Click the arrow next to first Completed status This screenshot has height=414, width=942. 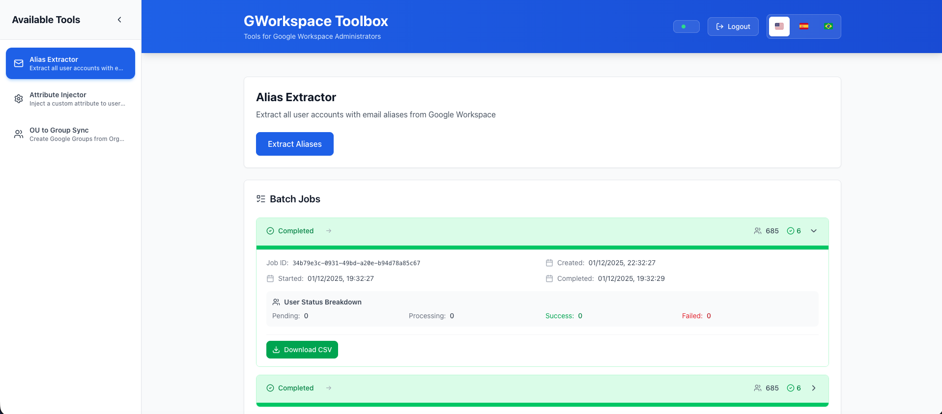(329, 231)
